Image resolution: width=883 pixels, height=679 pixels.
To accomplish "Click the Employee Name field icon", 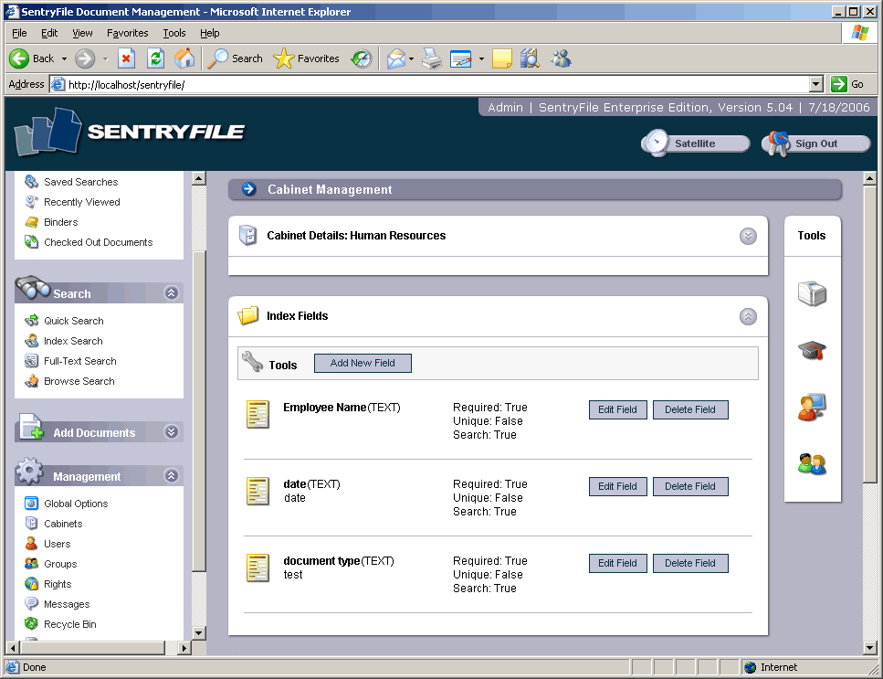I will coord(258,414).
